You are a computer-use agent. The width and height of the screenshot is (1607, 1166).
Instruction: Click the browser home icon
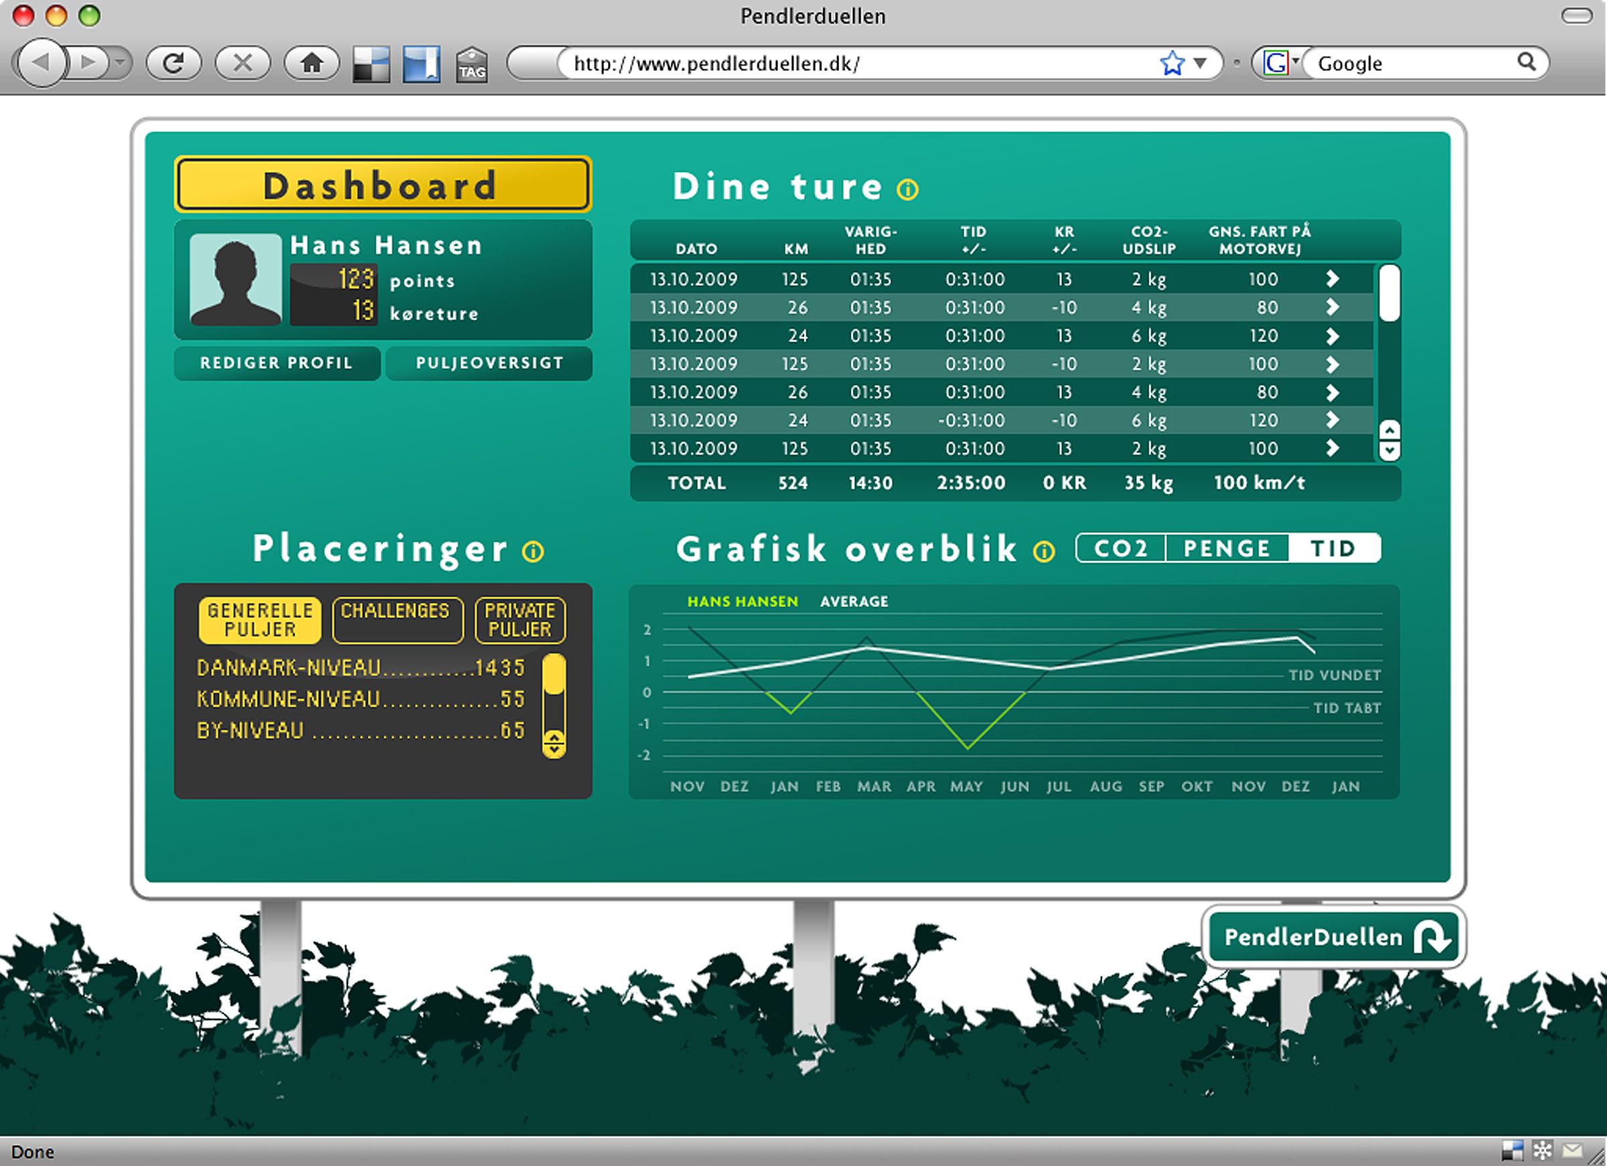[x=311, y=64]
